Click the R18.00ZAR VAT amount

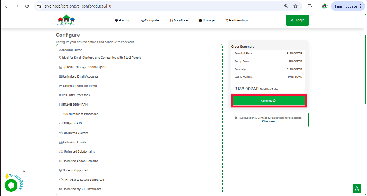[295, 77]
